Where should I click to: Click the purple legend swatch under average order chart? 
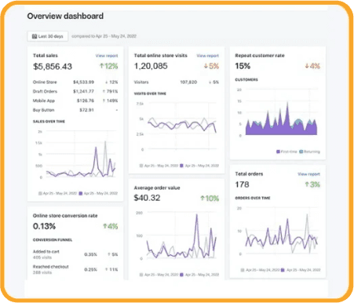tap(181, 275)
